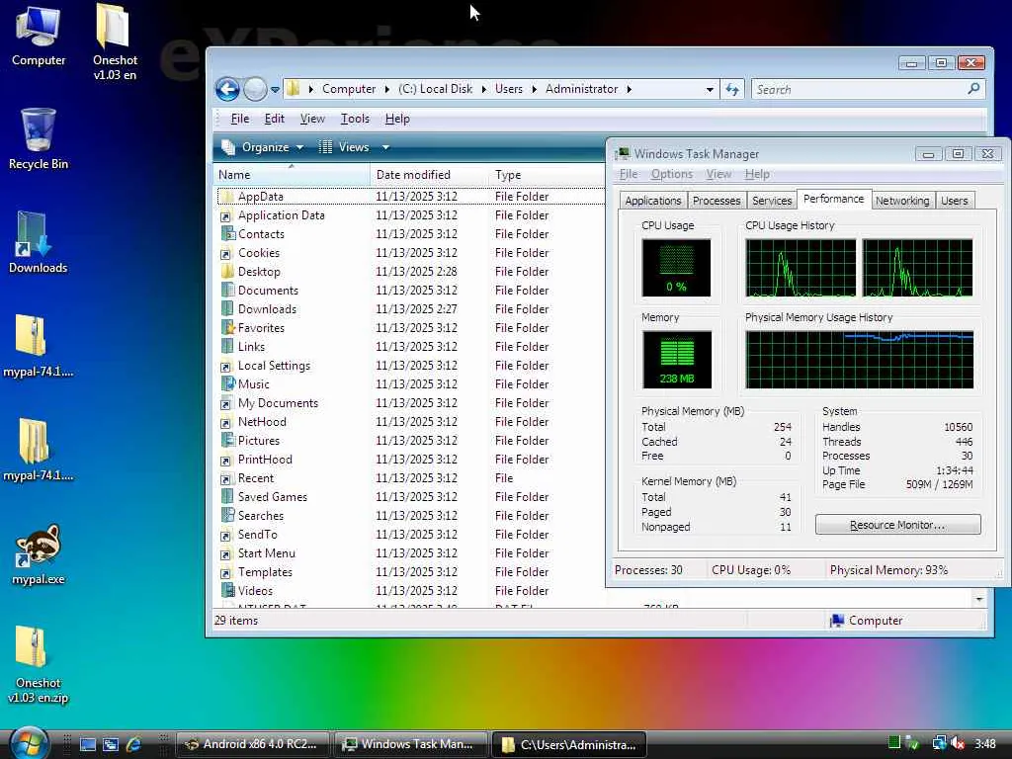Select the Favorites folder icon
This screenshot has height=759, width=1012.
click(227, 328)
